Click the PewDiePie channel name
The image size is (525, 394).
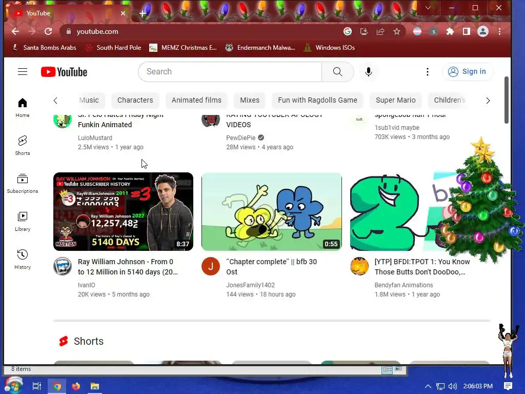[x=241, y=137]
